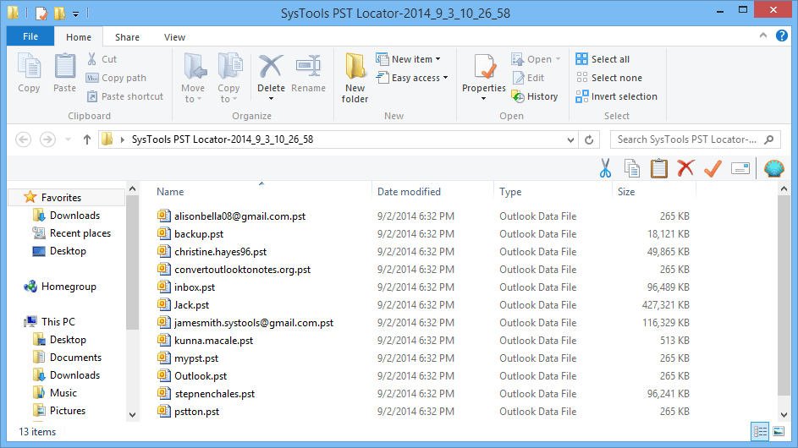The width and height of the screenshot is (798, 448).
Task: Expand the Copy to dropdown
Action: click(234, 99)
